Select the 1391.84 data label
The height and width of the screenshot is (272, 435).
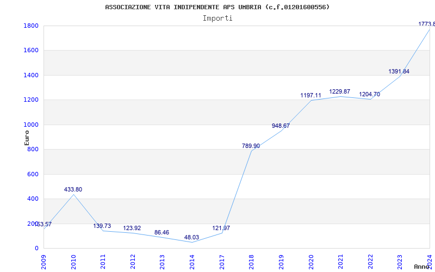(399, 72)
